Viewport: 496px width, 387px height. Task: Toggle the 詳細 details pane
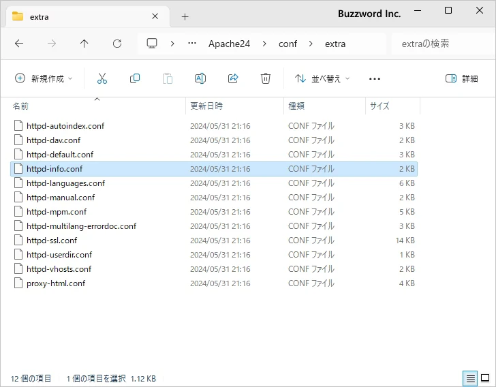[461, 78]
